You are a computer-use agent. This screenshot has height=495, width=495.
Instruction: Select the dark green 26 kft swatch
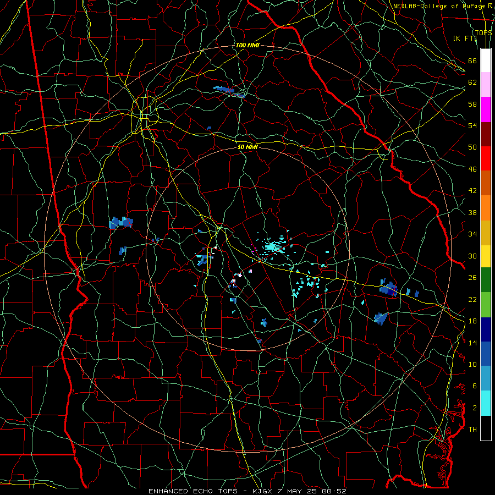click(x=486, y=280)
